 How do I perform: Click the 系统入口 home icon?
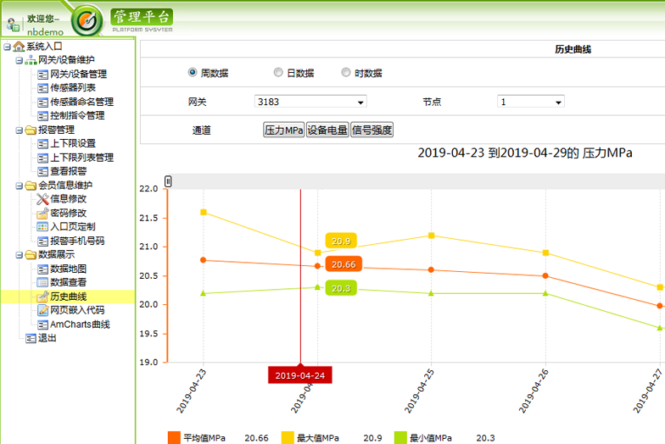19,47
